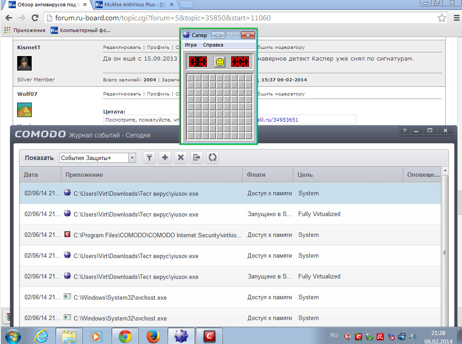Screen dimensions: 462x344
Task: Open the Игра menu in Minesweeper
Action: pyautogui.click(x=190, y=45)
